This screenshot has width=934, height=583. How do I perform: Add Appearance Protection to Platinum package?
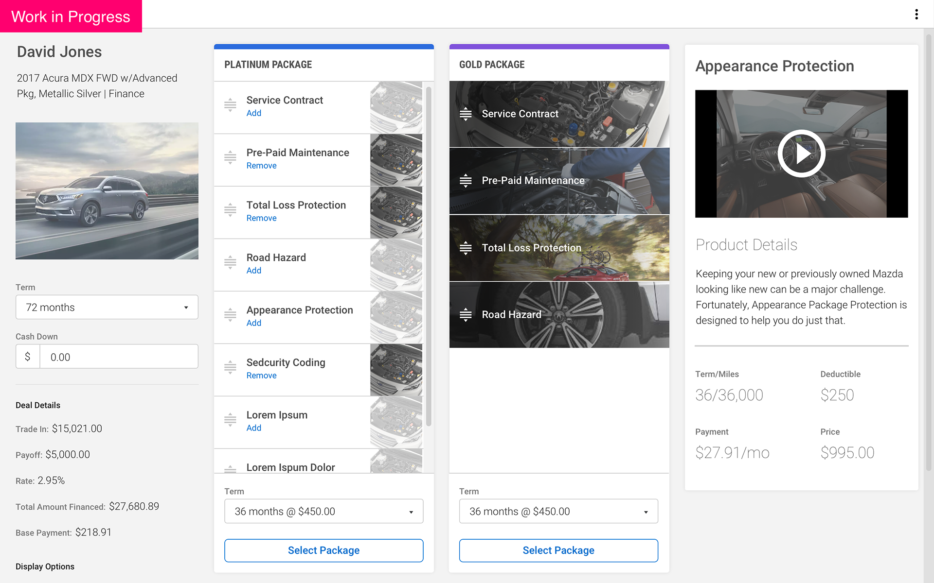(x=254, y=323)
